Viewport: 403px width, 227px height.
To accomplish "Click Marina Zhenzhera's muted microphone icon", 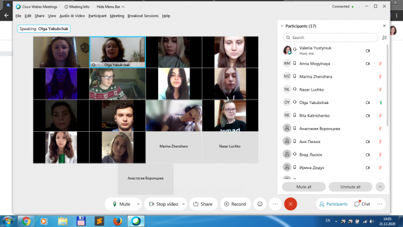I will point(380,76).
